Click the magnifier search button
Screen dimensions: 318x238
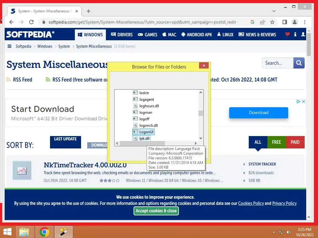click(299, 63)
